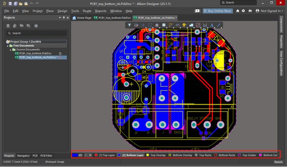Screen dimensions: 287x167
Task: Activate the interactive routing tool
Action: point(171,25)
